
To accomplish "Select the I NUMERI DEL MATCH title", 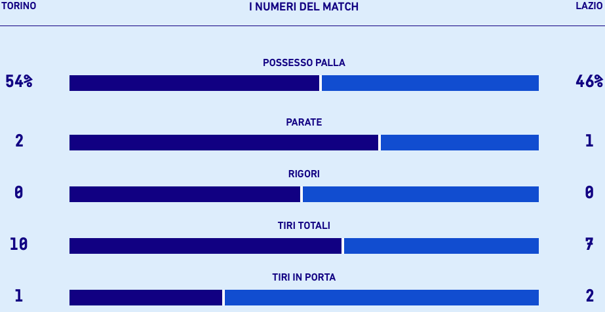I will tap(303, 7).
